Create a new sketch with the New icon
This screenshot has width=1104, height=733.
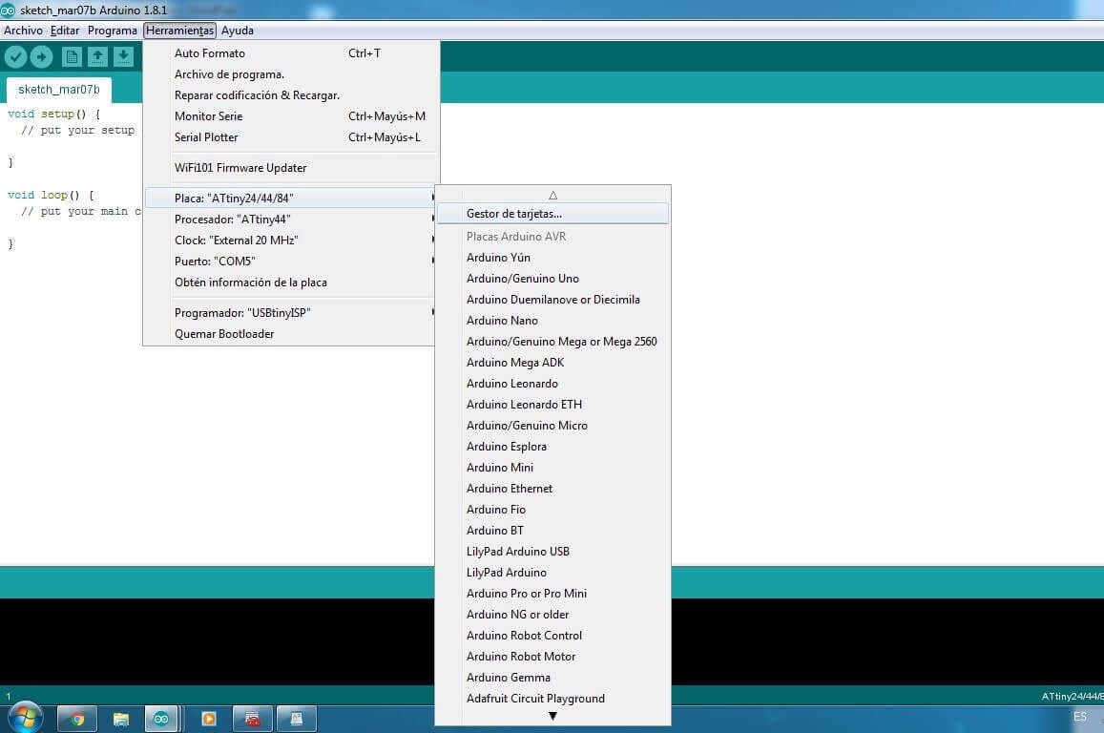click(72, 56)
